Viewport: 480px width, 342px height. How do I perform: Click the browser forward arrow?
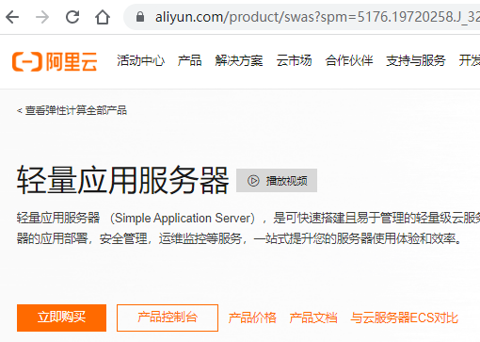pos(42,17)
